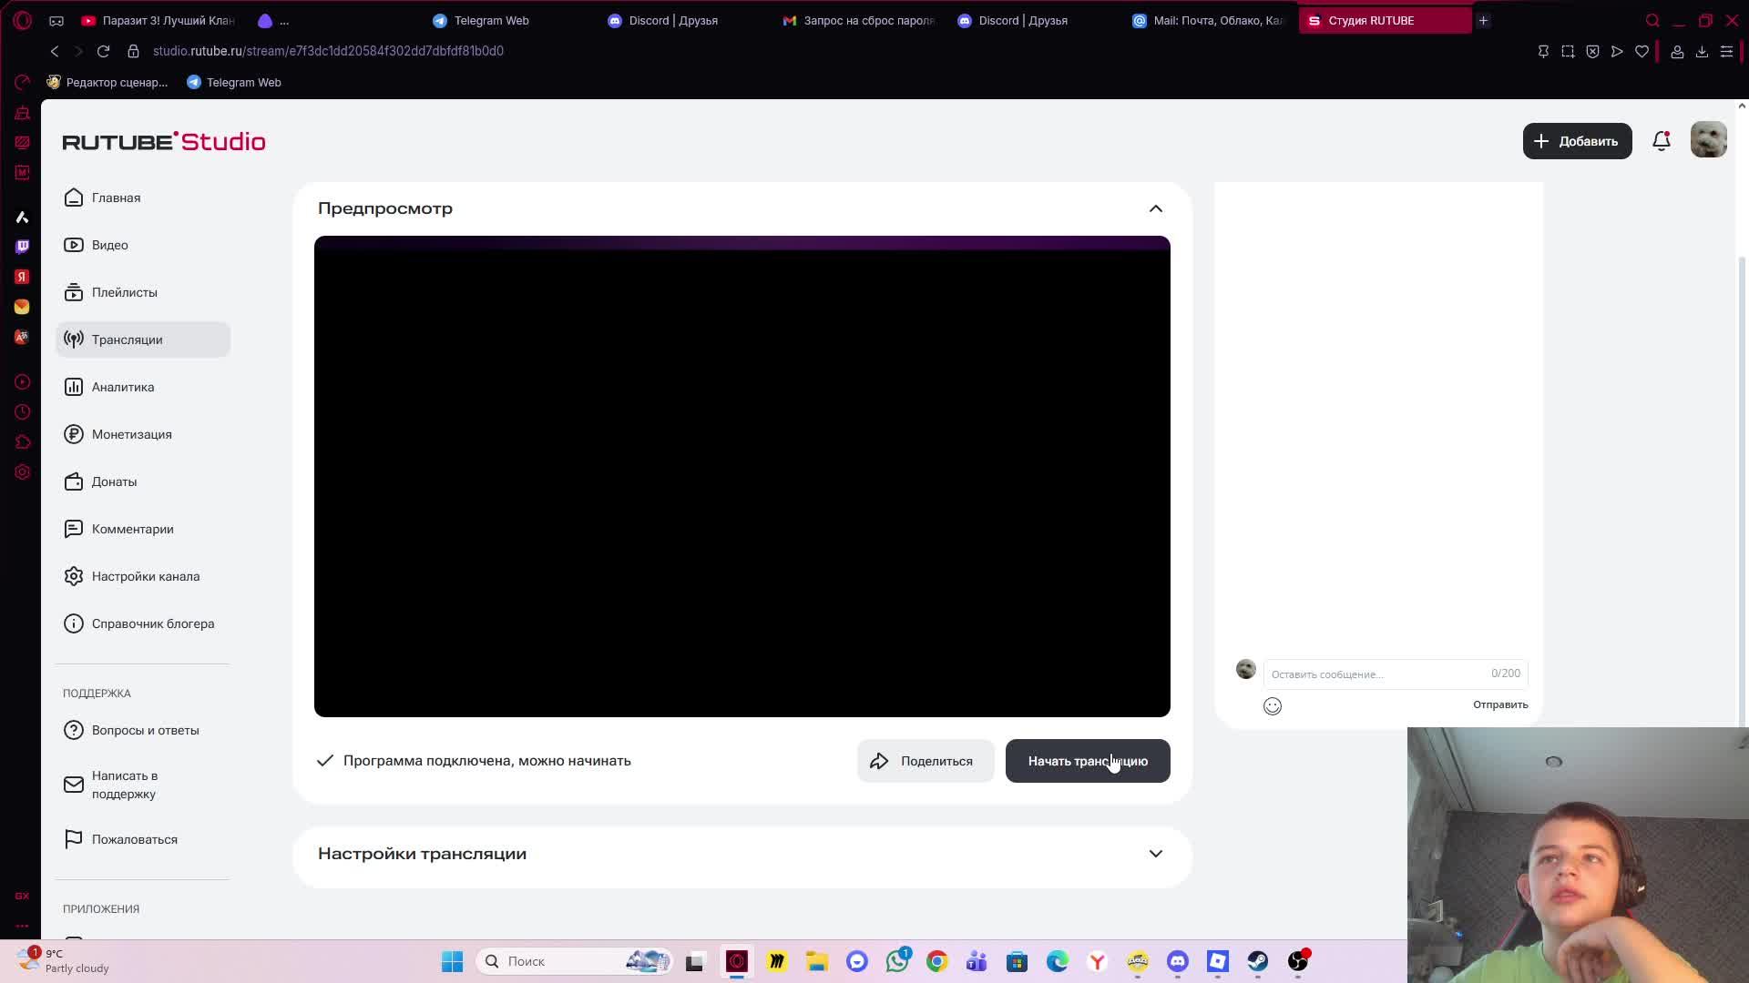The height and width of the screenshot is (983, 1749).
Task: Open Steam from the taskbar
Action: pos(1258,961)
